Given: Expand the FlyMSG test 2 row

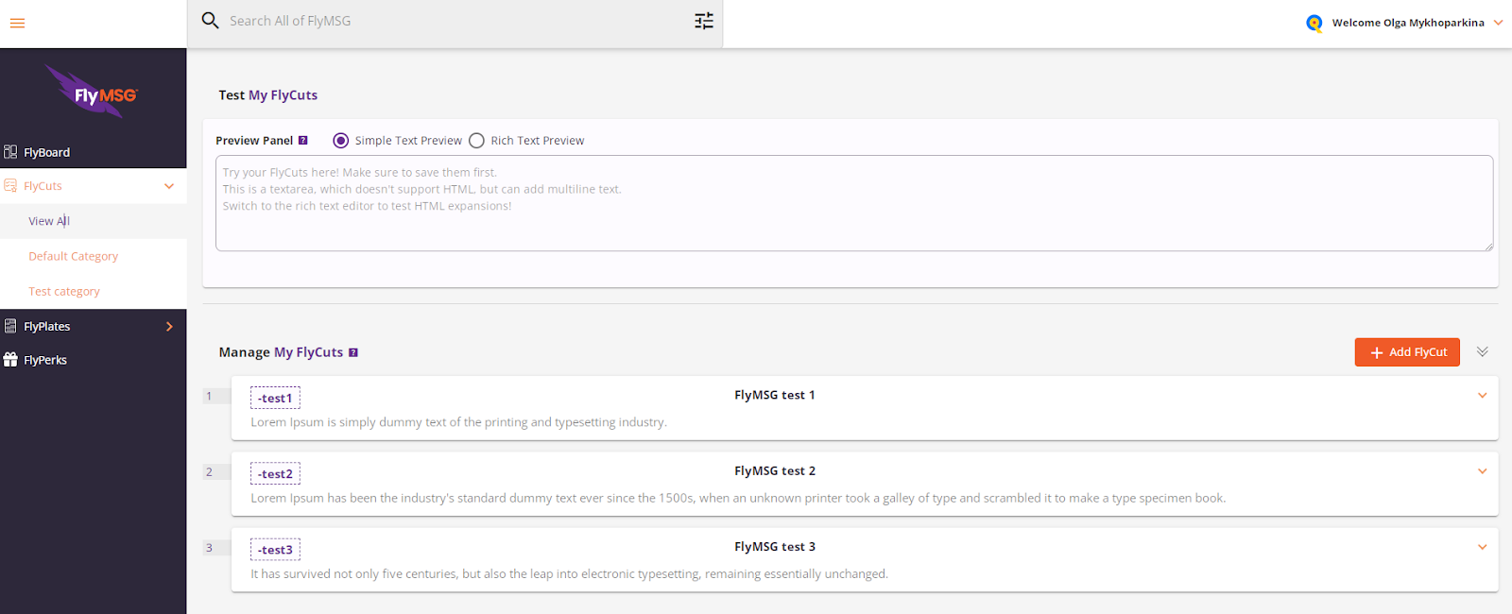Looking at the screenshot, I should tap(1483, 471).
